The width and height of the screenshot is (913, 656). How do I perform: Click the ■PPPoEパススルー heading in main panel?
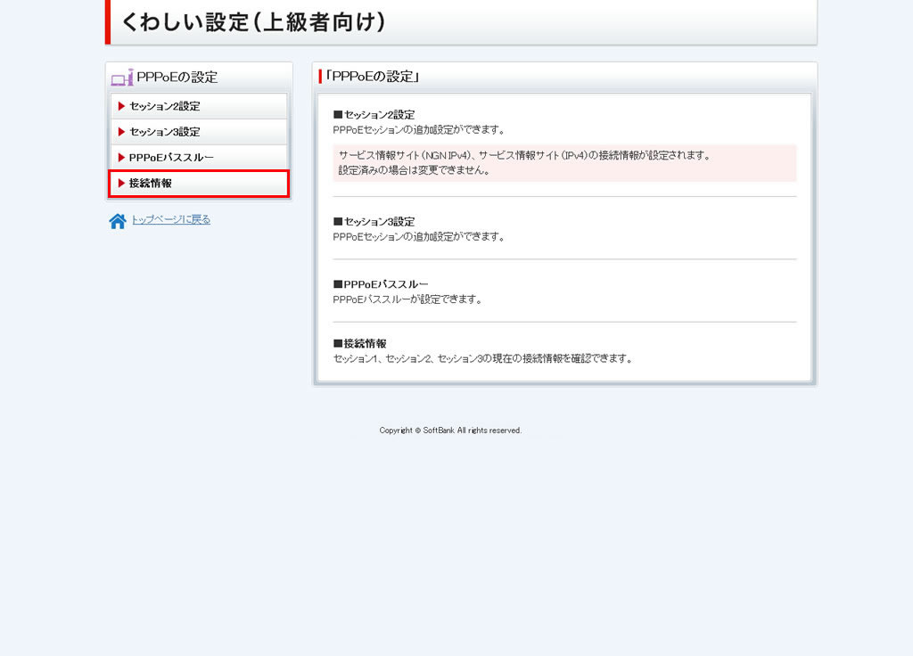(381, 284)
